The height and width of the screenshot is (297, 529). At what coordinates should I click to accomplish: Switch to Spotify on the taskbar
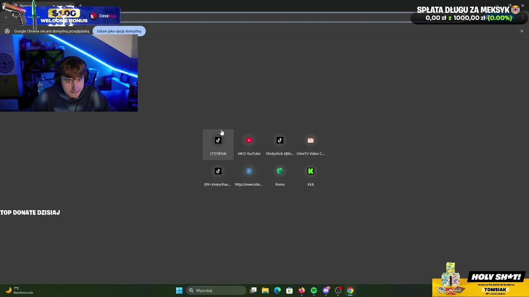[314, 290]
